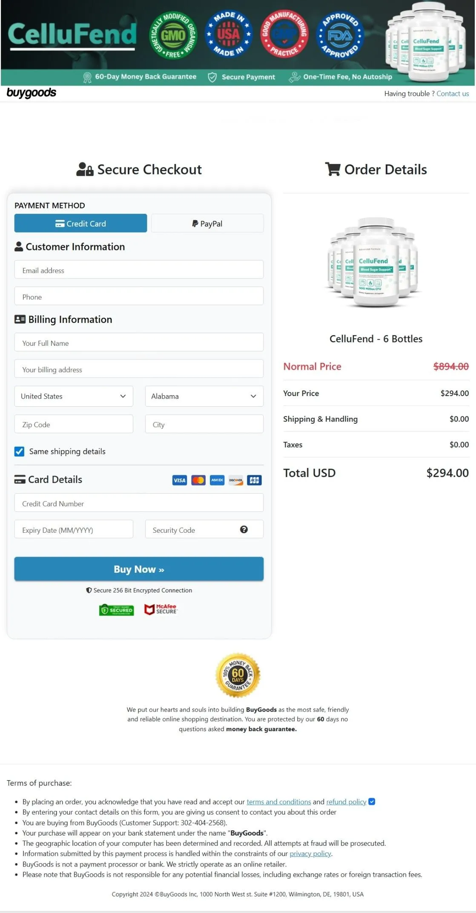Click the Made in USA seal
476x913 pixels.
pos(228,34)
